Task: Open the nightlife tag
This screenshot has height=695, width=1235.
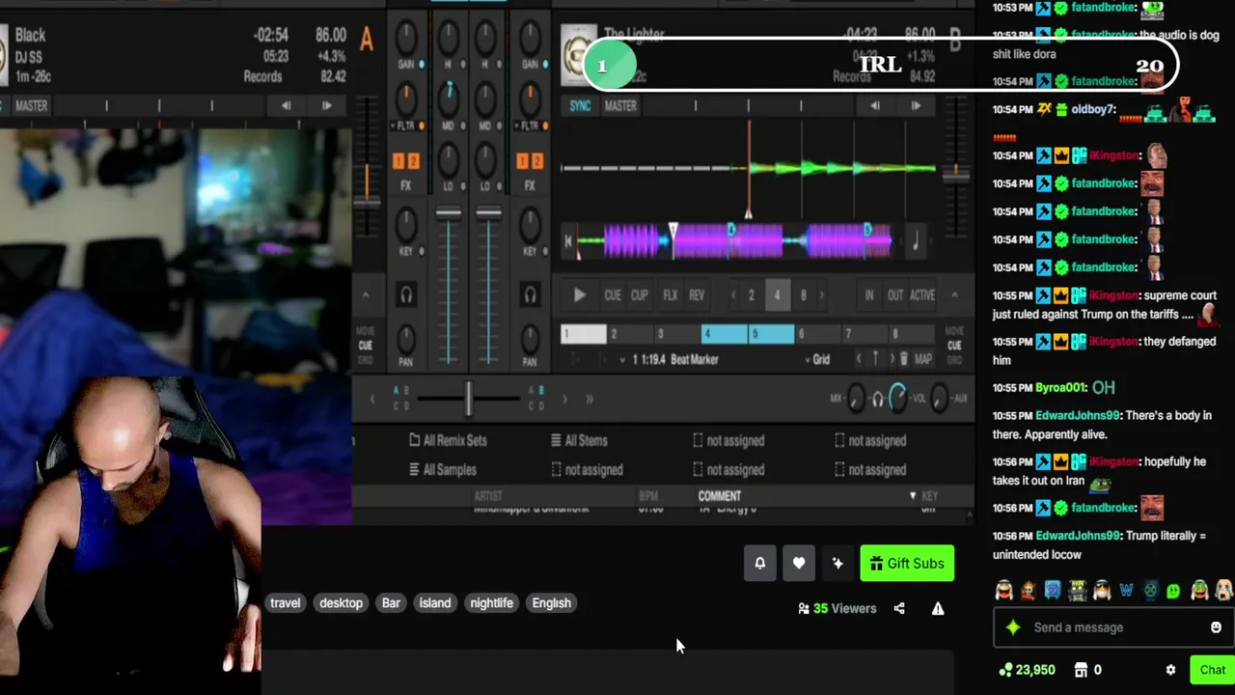Action: point(491,603)
